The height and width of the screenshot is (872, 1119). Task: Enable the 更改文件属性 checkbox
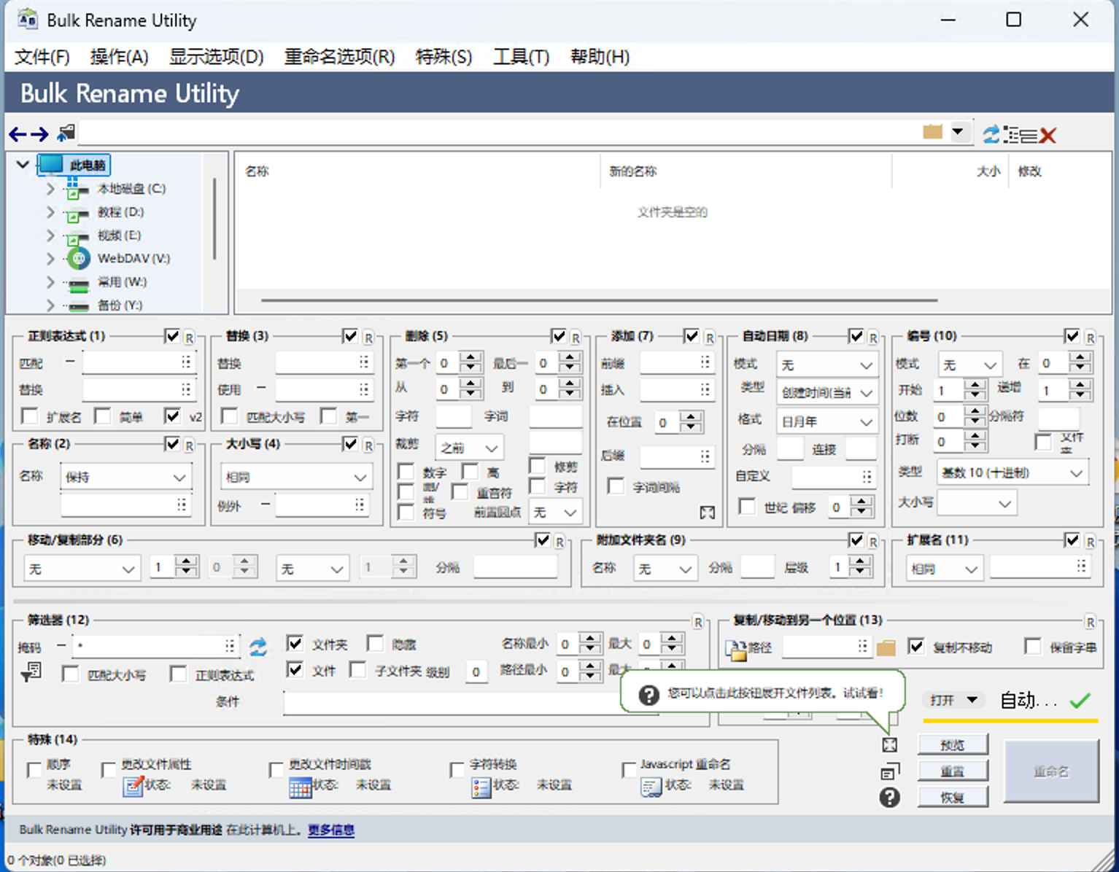109,770
